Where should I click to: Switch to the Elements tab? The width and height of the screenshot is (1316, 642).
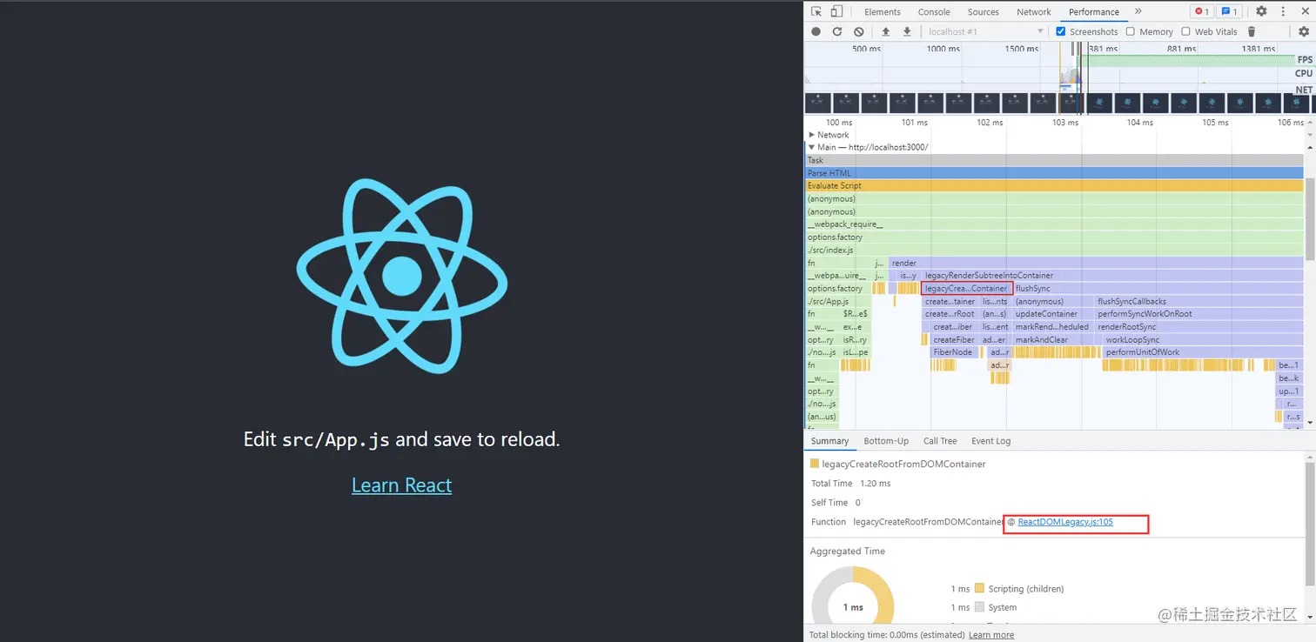point(883,11)
